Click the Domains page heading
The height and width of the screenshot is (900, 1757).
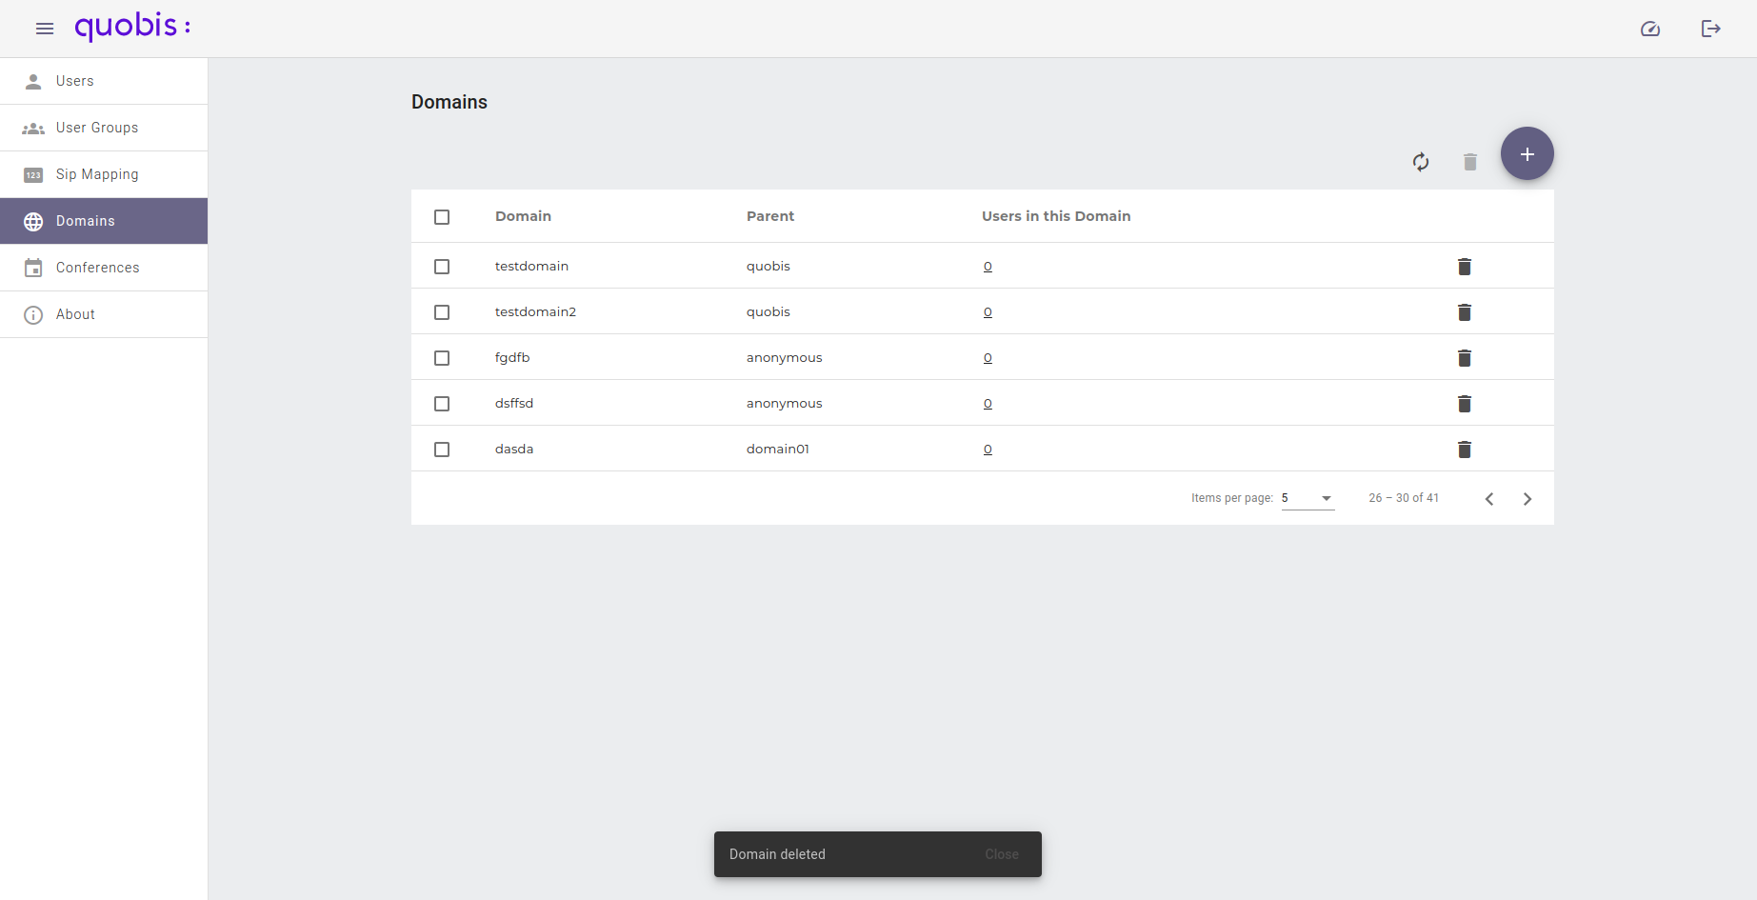449,102
